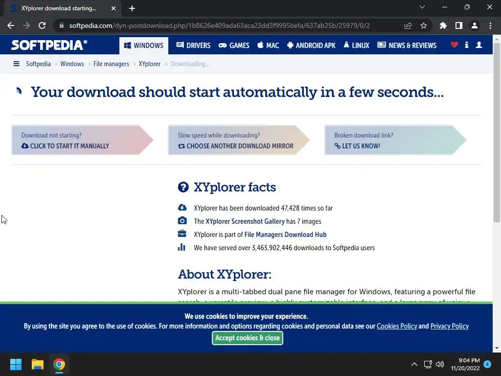Go forward with the browser forward arrow
The height and width of the screenshot is (376, 501).
click(x=26, y=25)
